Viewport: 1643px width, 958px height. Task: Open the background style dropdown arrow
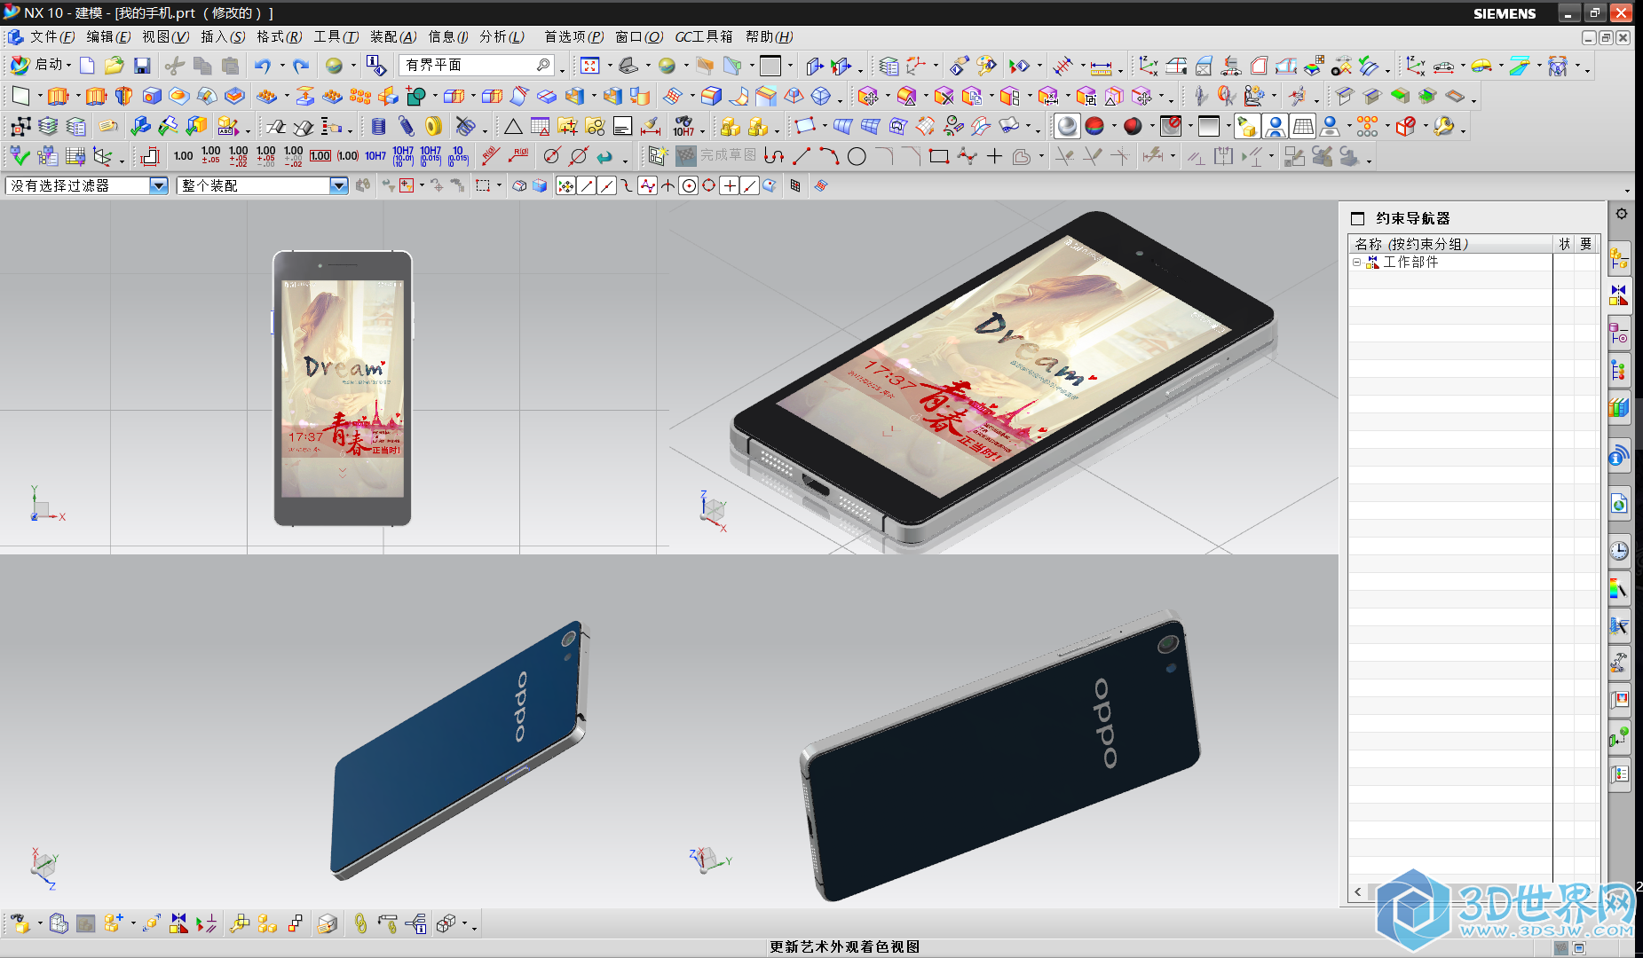[1228, 127]
